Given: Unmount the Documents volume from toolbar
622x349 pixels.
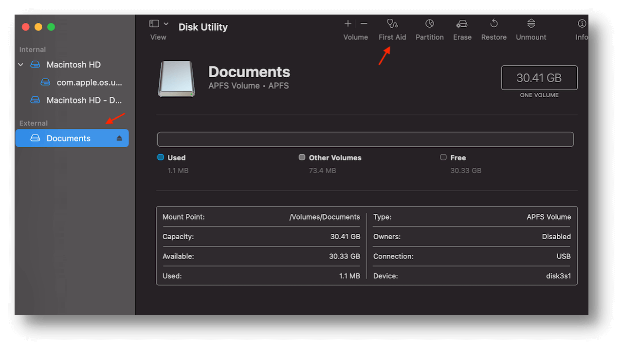Looking at the screenshot, I should click(531, 24).
